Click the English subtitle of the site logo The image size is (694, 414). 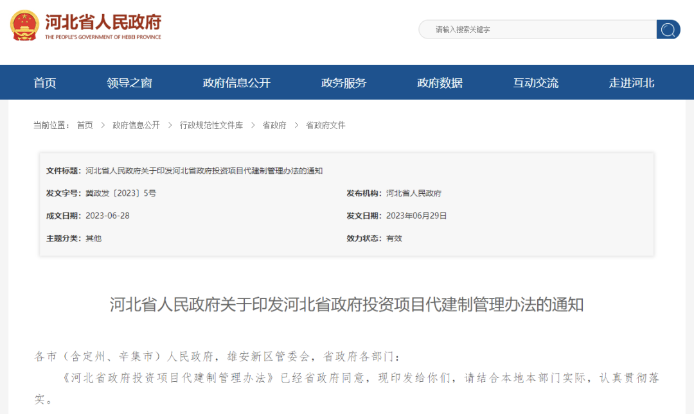click(103, 37)
